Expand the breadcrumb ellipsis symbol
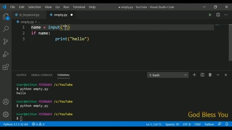The image size is (232, 130). point(39,22)
